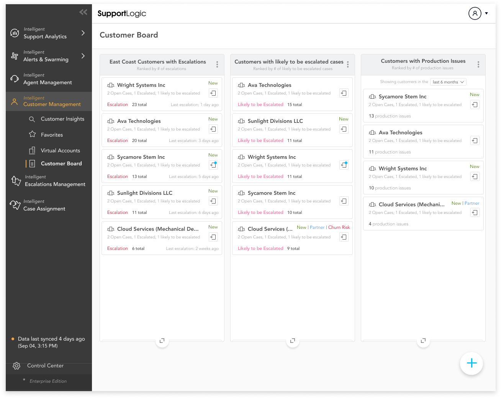Go to Customer Insights
The image size is (501, 398).
[62, 119]
